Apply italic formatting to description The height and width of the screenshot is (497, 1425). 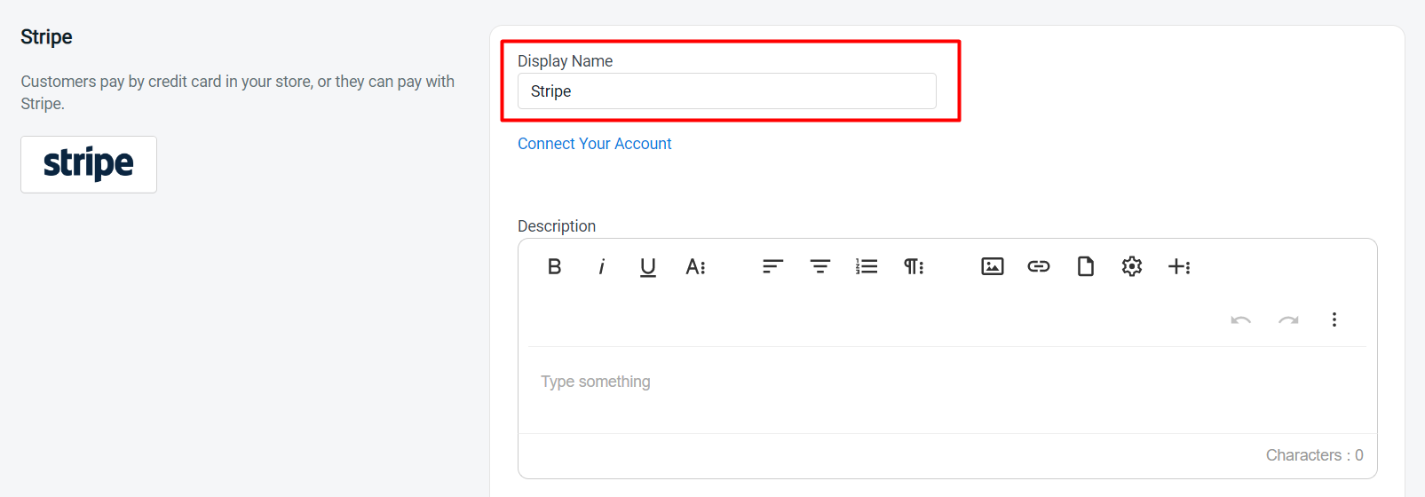[601, 266]
